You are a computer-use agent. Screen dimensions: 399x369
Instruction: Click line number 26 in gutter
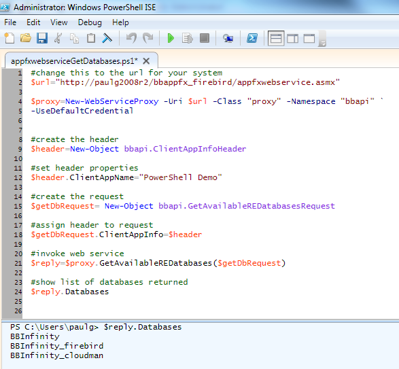pyautogui.click(x=18, y=311)
